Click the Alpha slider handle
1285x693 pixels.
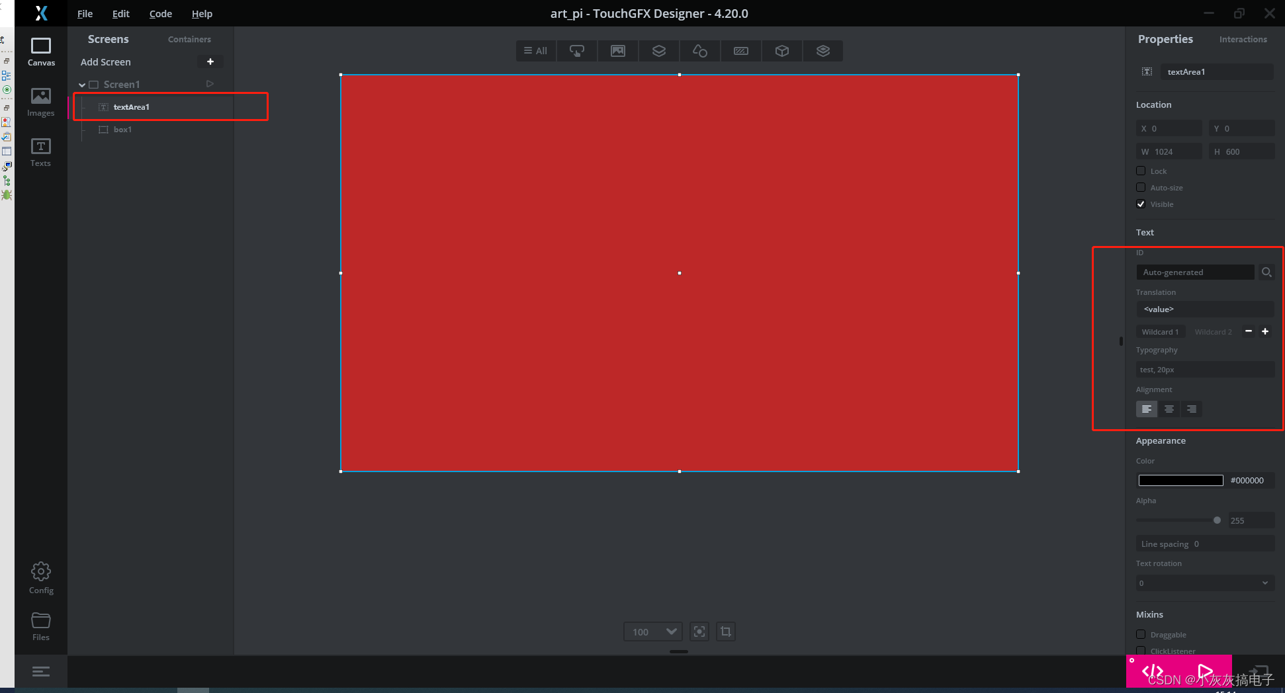[x=1217, y=520]
